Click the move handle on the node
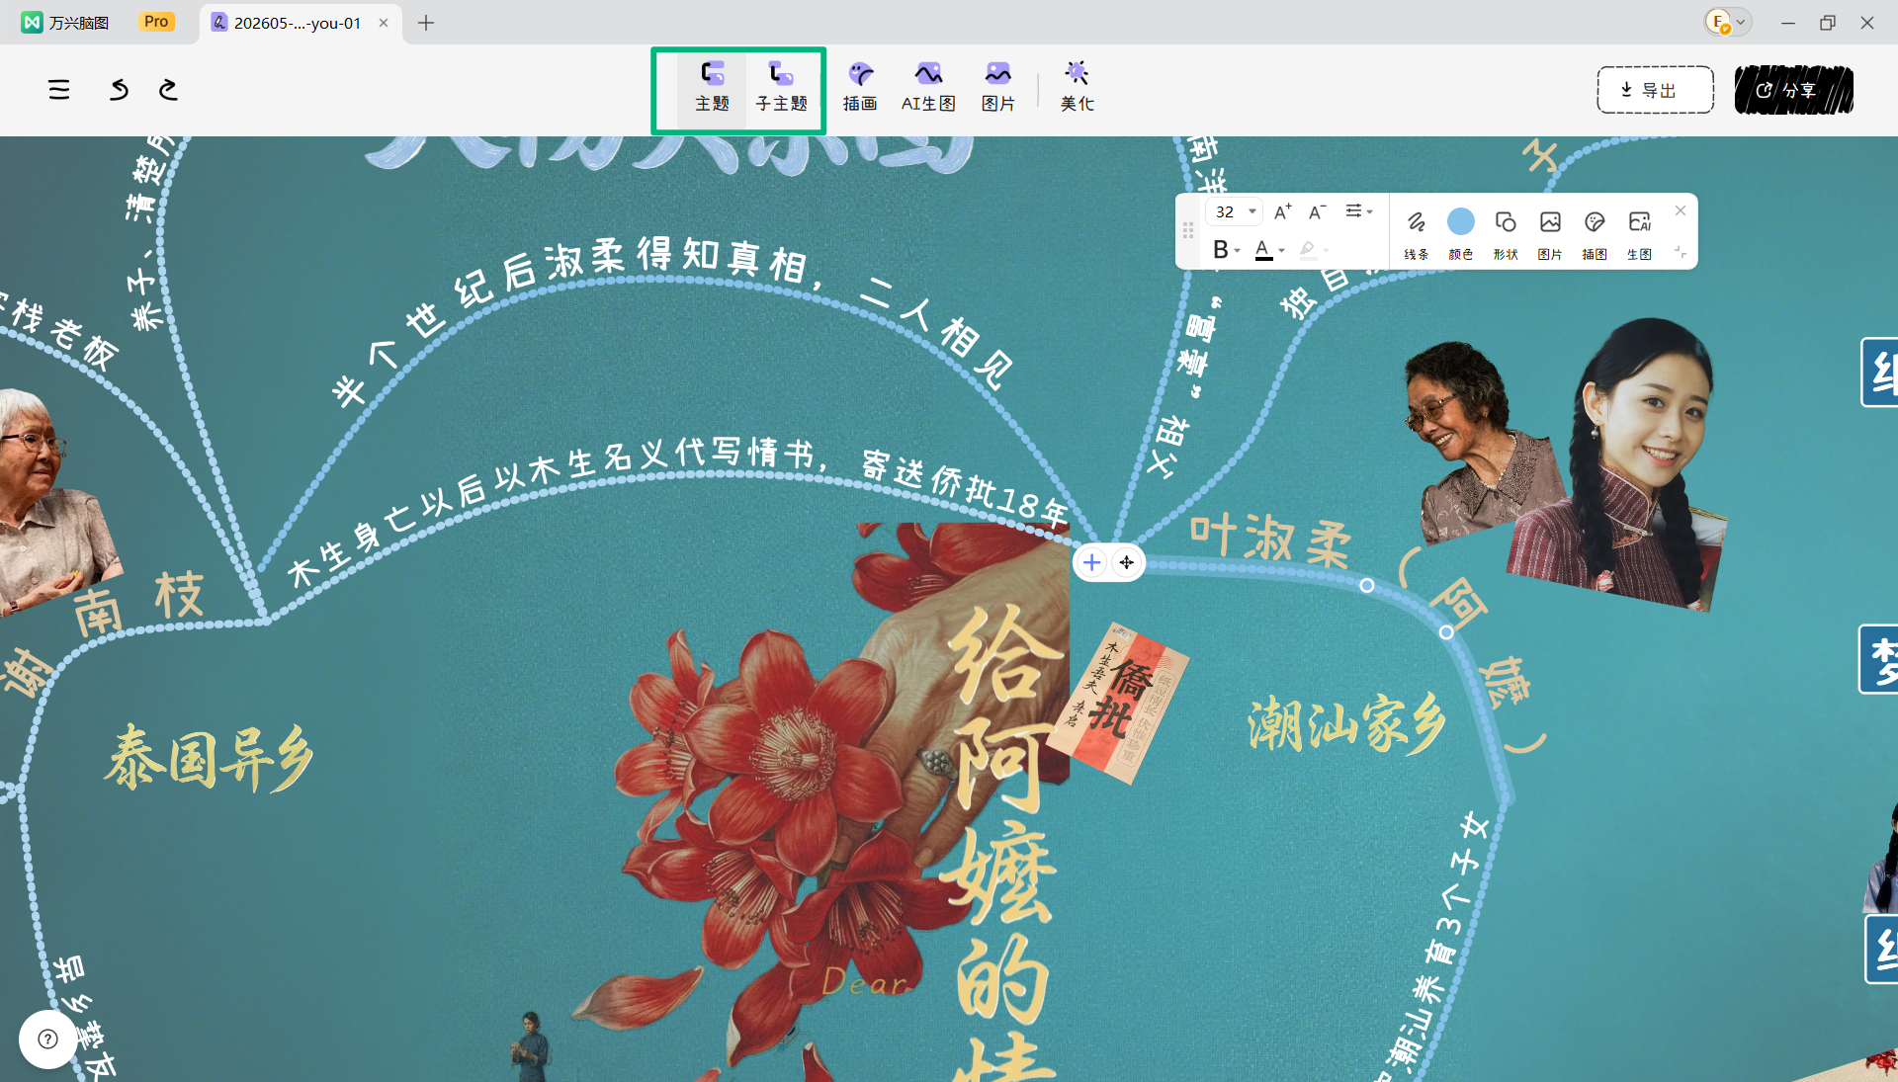 click(1126, 562)
